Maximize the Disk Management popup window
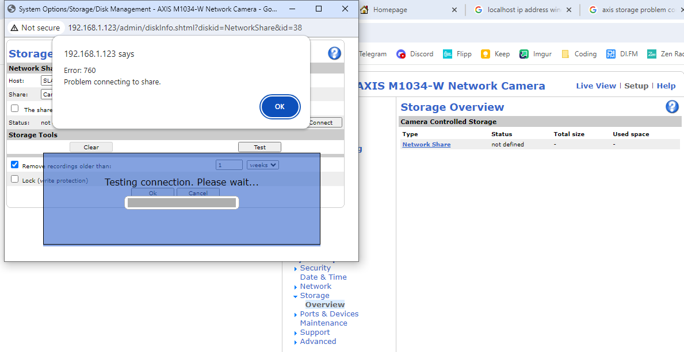The height and width of the screenshot is (352, 684). pos(319,9)
